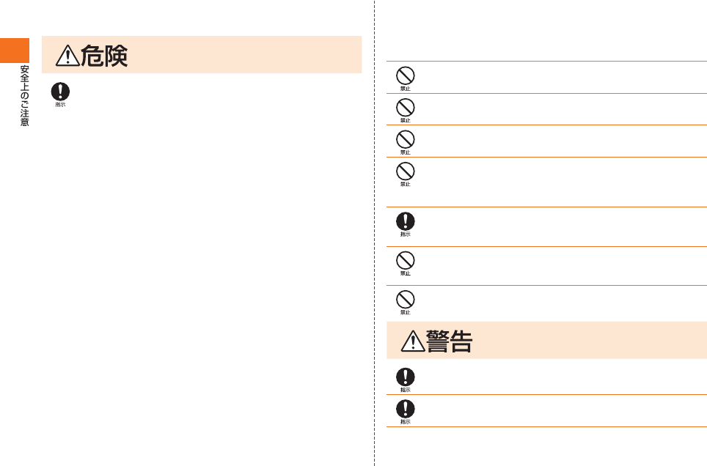This screenshot has width=707, height=466.
Task: Click the 指示 icon between the 禁止 icons
Action: pyautogui.click(x=406, y=224)
